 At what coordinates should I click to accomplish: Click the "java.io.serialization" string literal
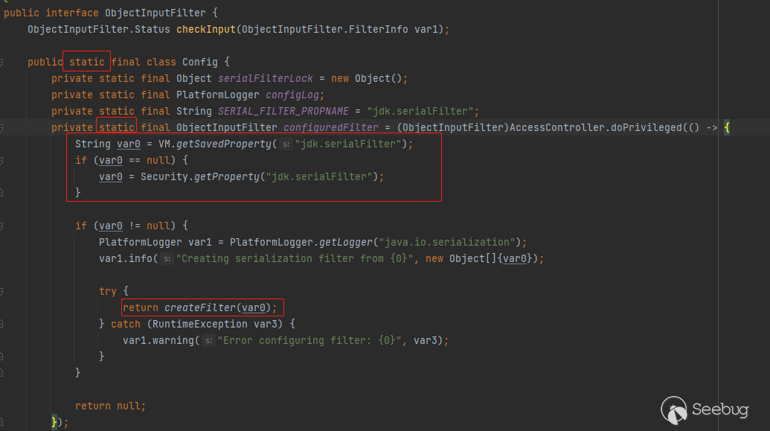[x=447, y=242]
